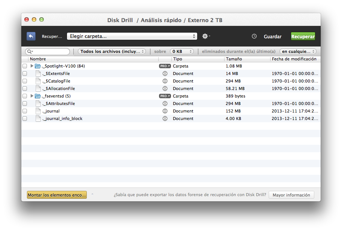
Task: Click the 389 bytes size cell
Action: 235,96
